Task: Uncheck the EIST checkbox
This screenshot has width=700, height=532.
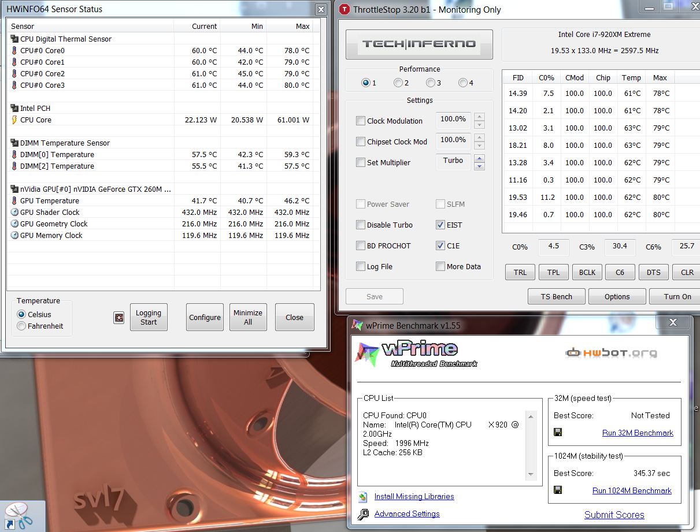Action: click(440, 225)
